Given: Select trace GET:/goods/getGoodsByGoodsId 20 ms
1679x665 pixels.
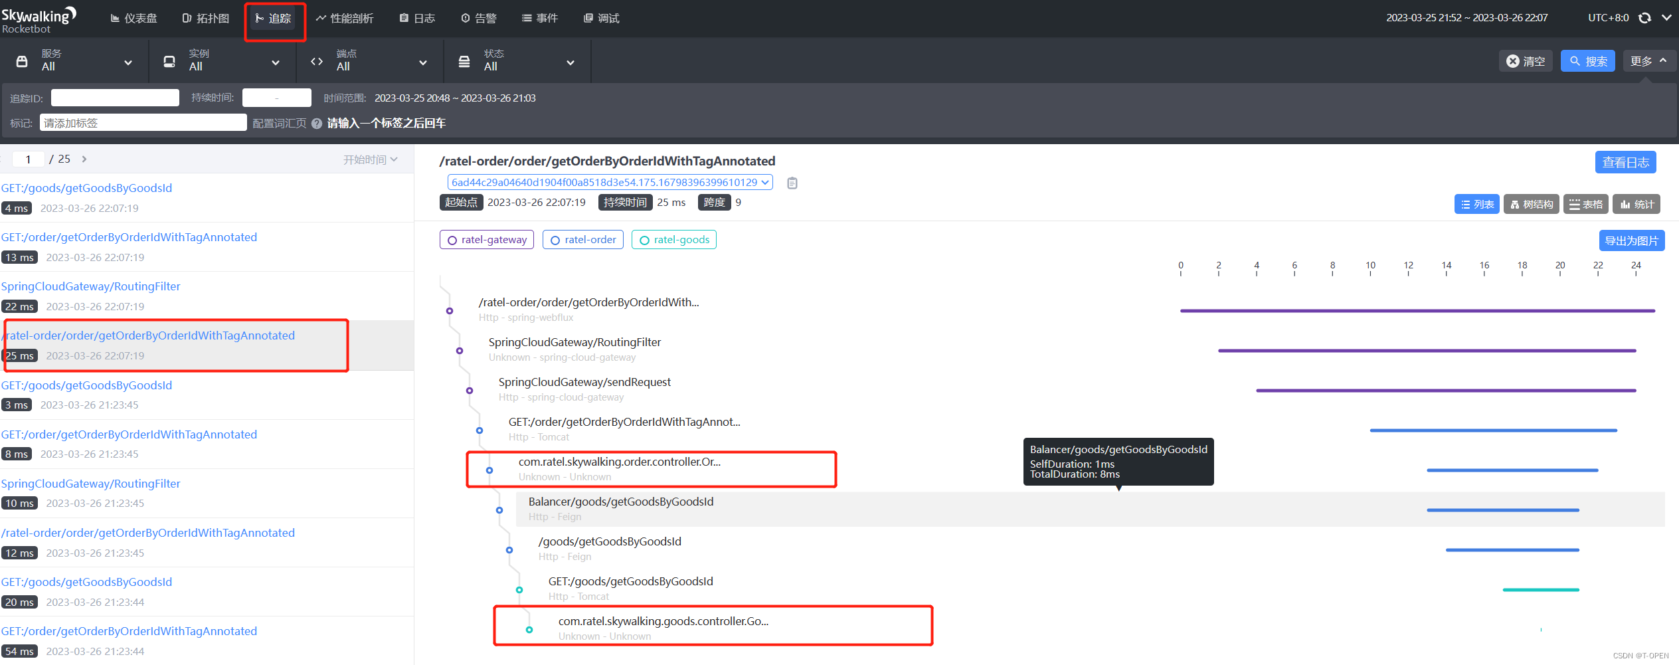Looking at the screenshot, I should pos(207,591).
